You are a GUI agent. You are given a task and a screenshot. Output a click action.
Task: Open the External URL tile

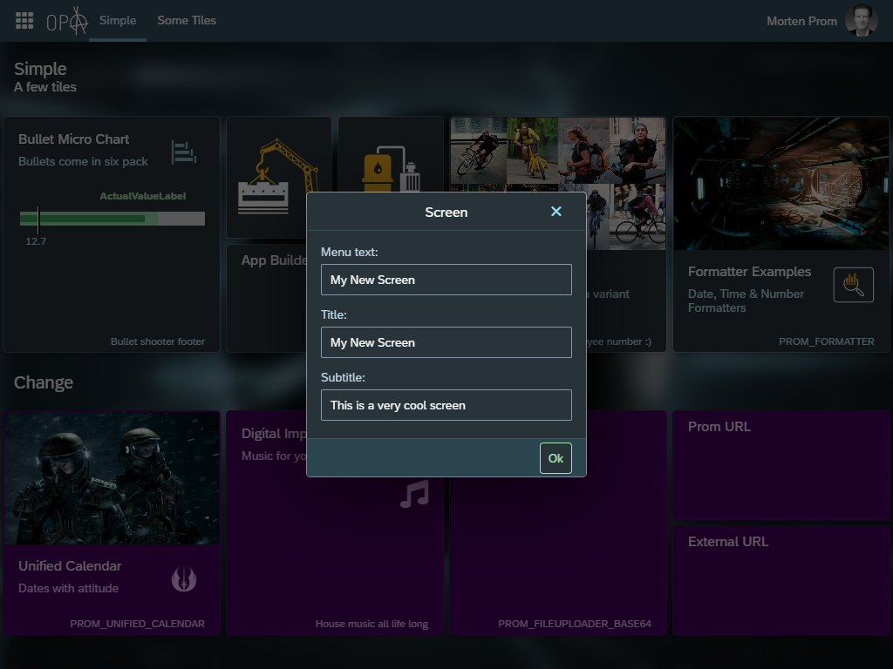[x=781, y=580]
